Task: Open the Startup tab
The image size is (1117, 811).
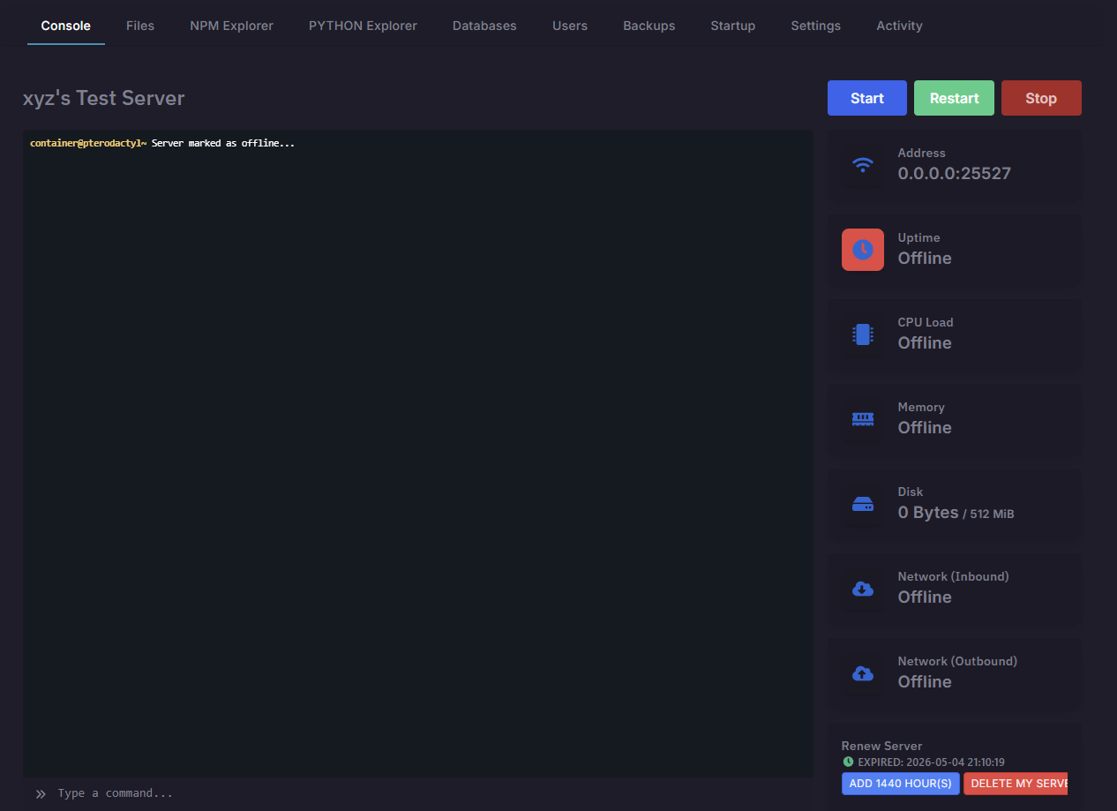Action: click(732, 26)
